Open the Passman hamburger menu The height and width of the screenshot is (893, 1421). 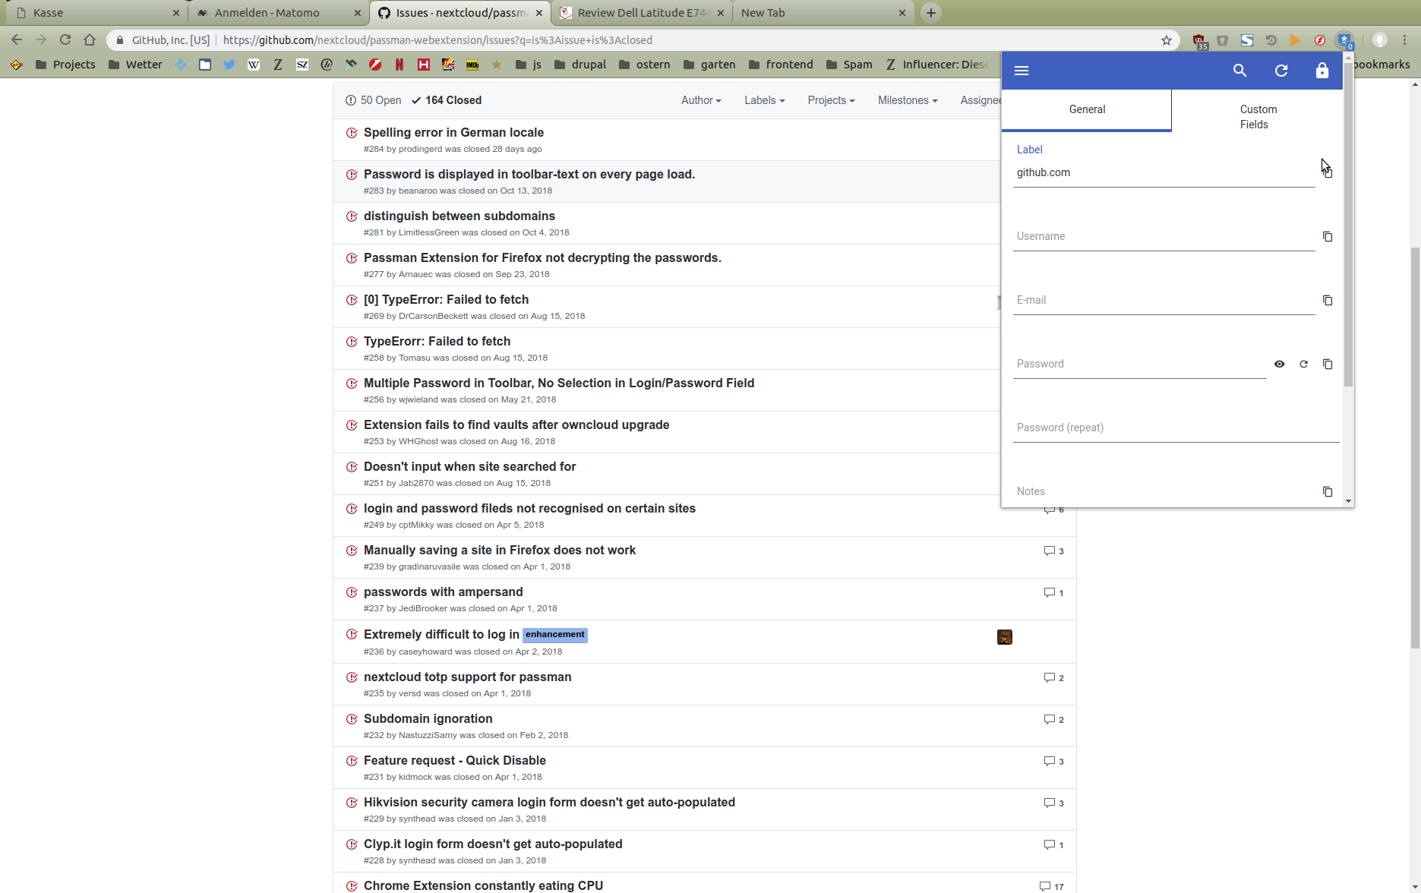pos(1022,71)
